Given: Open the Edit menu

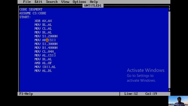Looking at the screenshot, I should (38, 2).
